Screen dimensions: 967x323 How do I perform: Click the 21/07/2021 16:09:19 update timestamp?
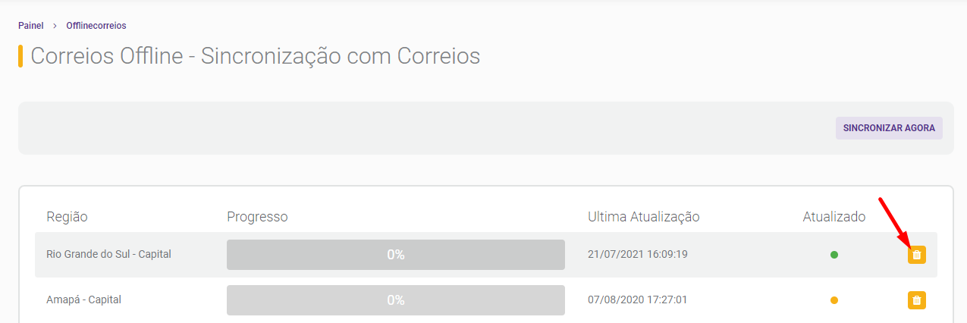(638, 254)
